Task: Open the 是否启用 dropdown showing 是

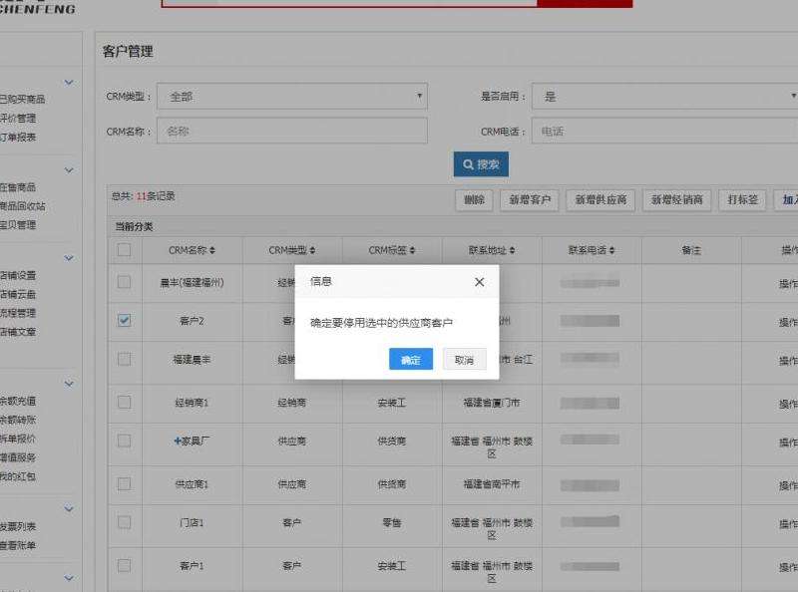Action: [664, 96]
